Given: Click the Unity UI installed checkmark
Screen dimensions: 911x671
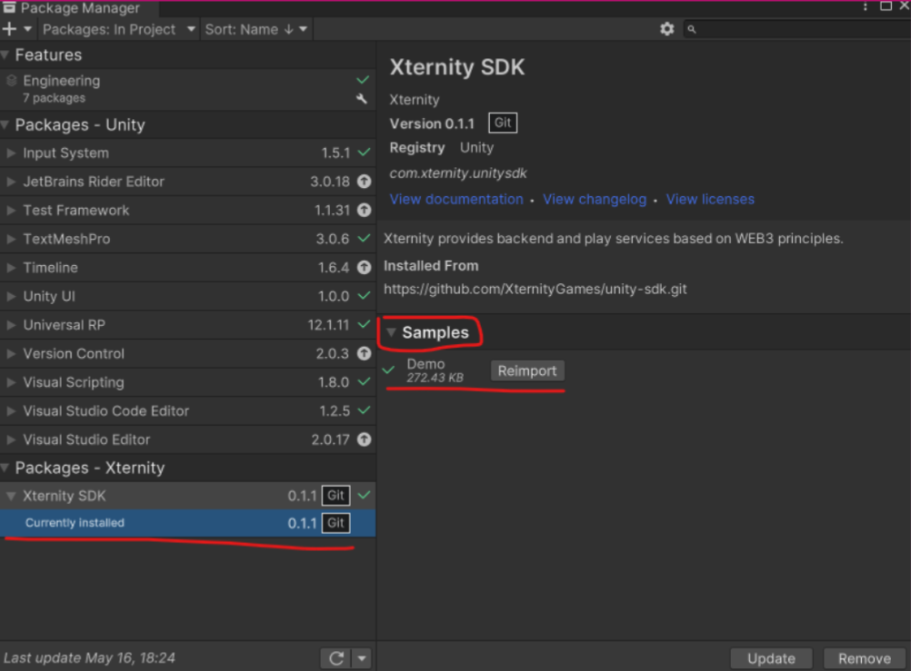Looking at the screenshot, I should [x=364, y=296].
